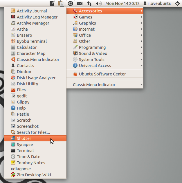Click the clock Mon Nov 14 20:12
The width and height of the screenshot is (182, 183).
[122, 3]
